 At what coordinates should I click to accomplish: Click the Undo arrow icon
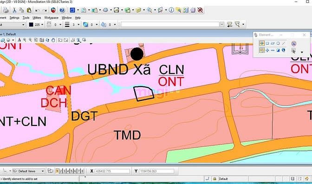pyautogui.click(x=37, y=10)
